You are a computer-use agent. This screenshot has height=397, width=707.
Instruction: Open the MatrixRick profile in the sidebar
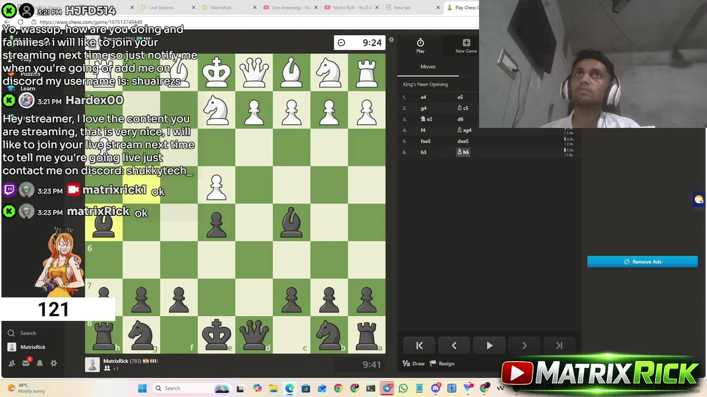pos(27,347)
